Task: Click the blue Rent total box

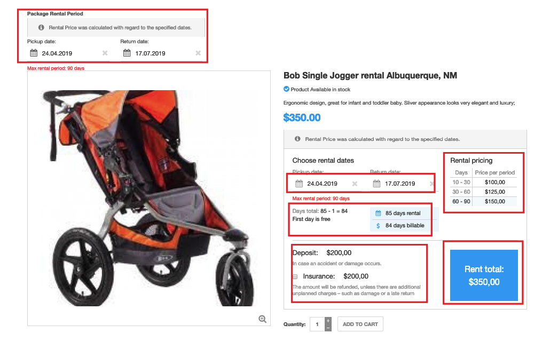Action: coord(484,275)
